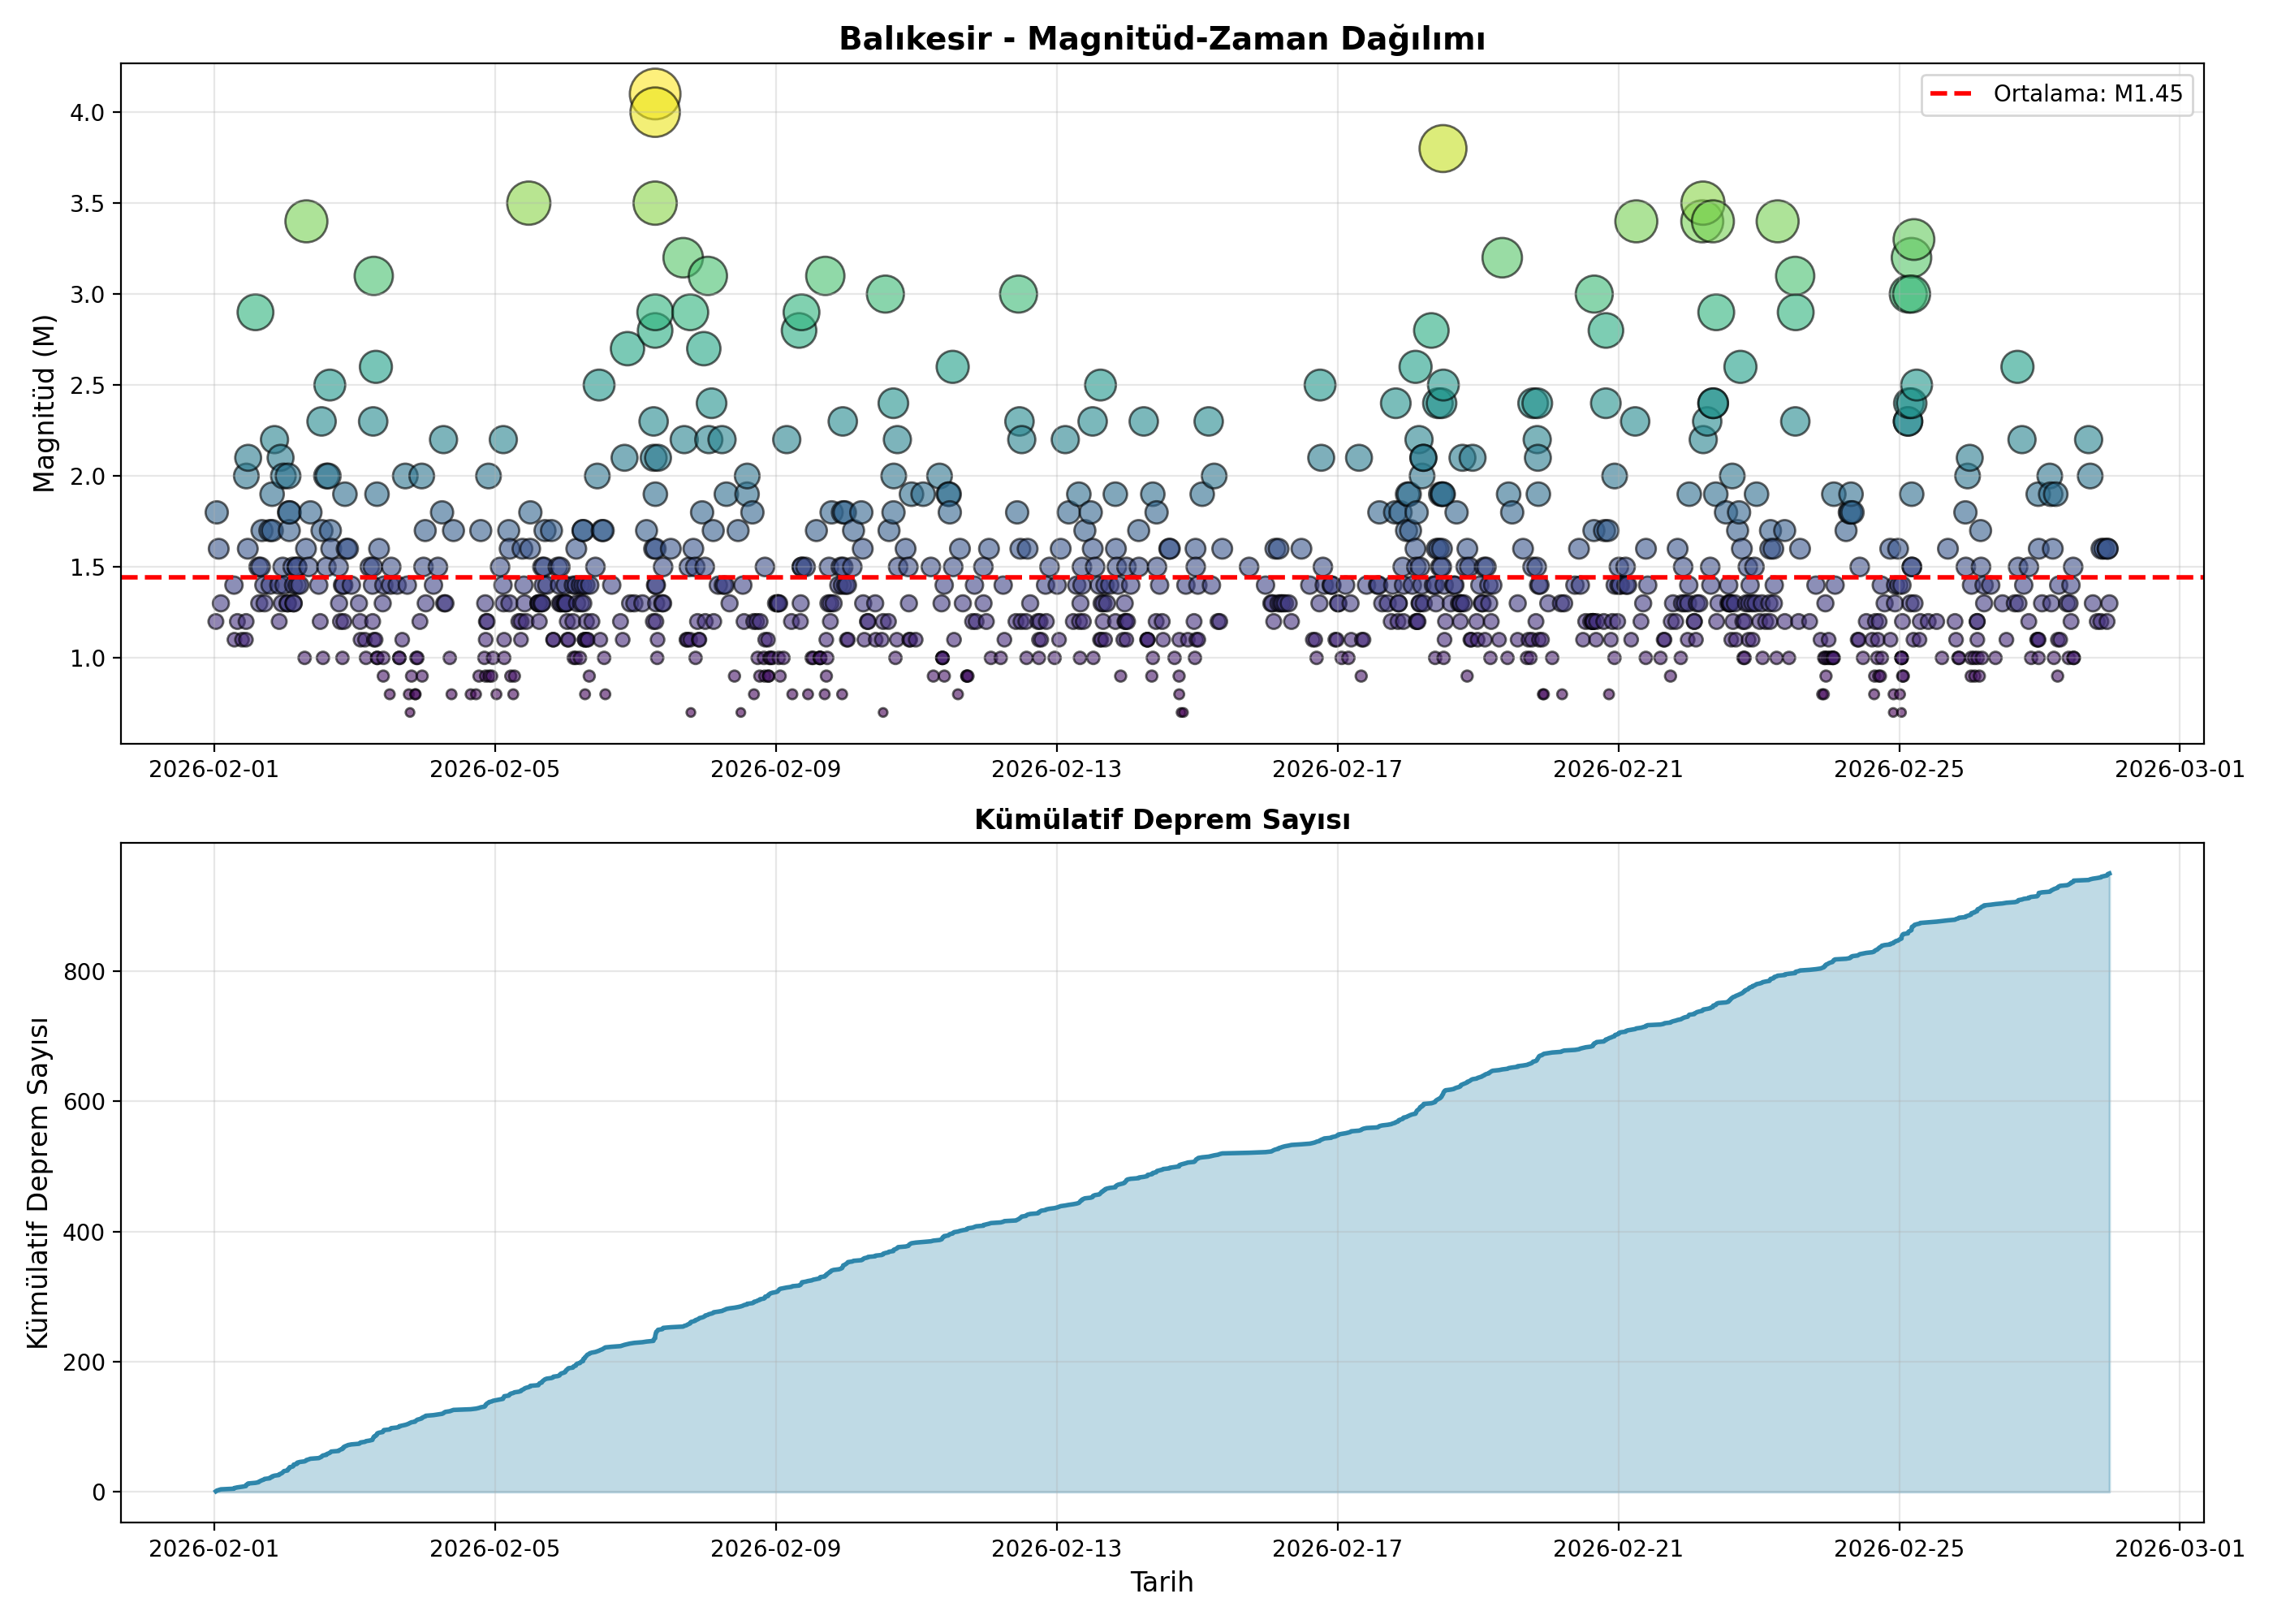
Task: Click the 2.5 magnitude axis tick label
Action: 87,386
